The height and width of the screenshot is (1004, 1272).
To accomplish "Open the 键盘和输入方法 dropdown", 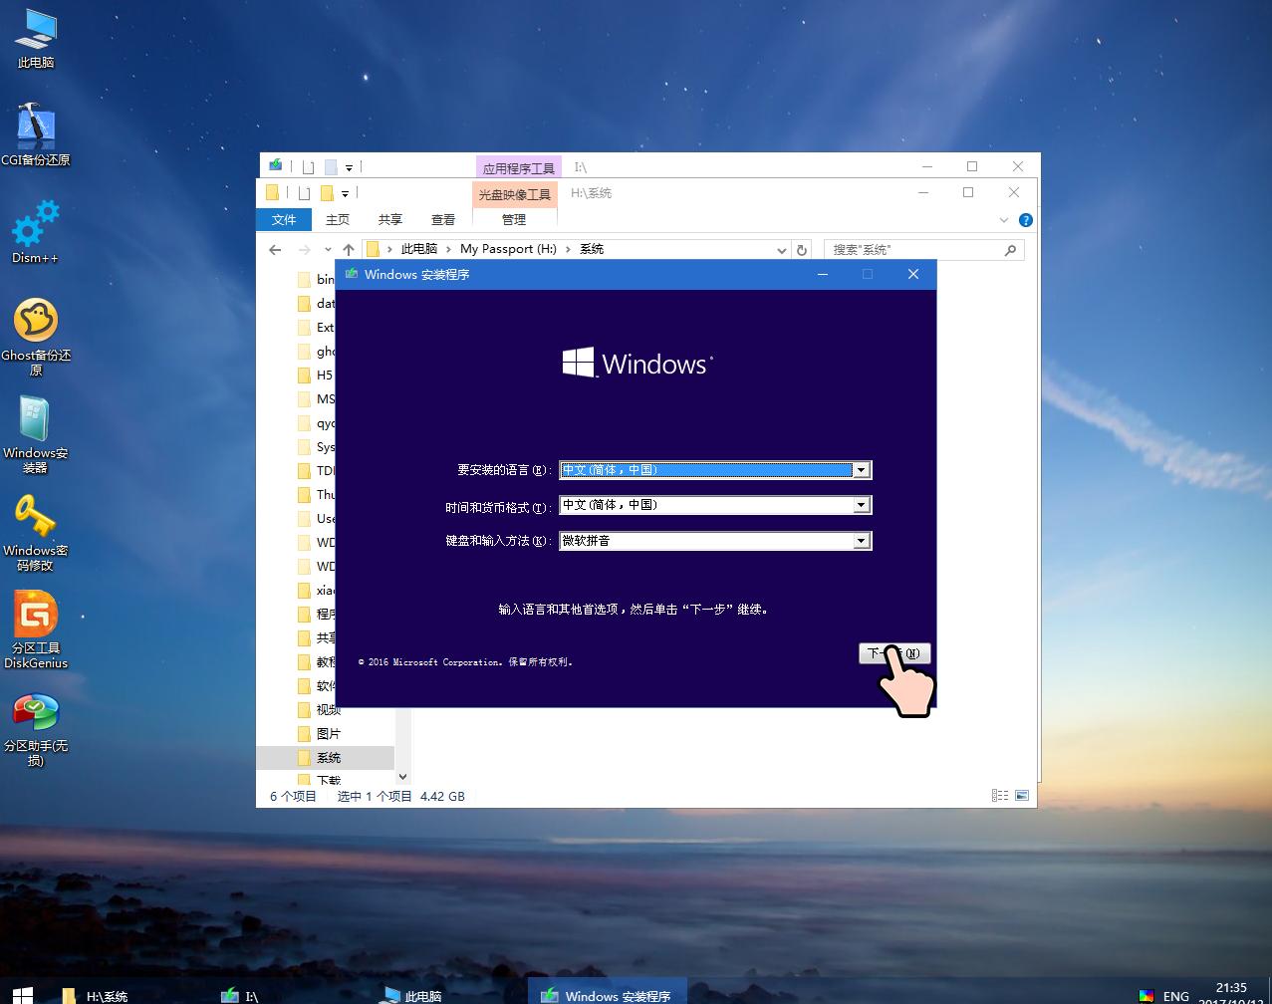I will [861, 540].
